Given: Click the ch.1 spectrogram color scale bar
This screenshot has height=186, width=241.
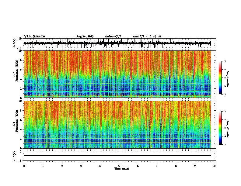Looking at the screenshot, I should coord(220,78).
